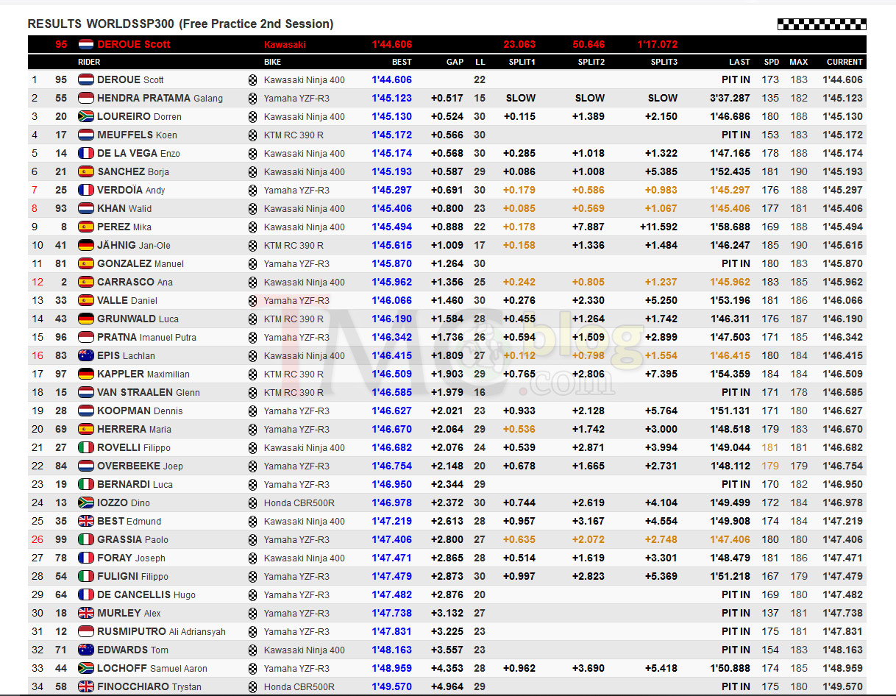
Task: Click the MAX column header
Action: click(798, 63)
